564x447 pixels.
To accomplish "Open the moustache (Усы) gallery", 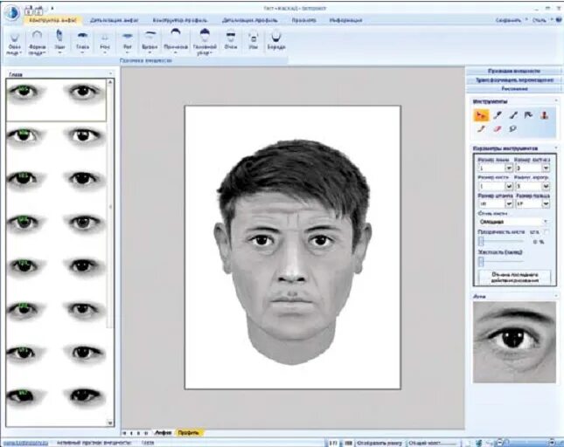I will tap(254, 41).
